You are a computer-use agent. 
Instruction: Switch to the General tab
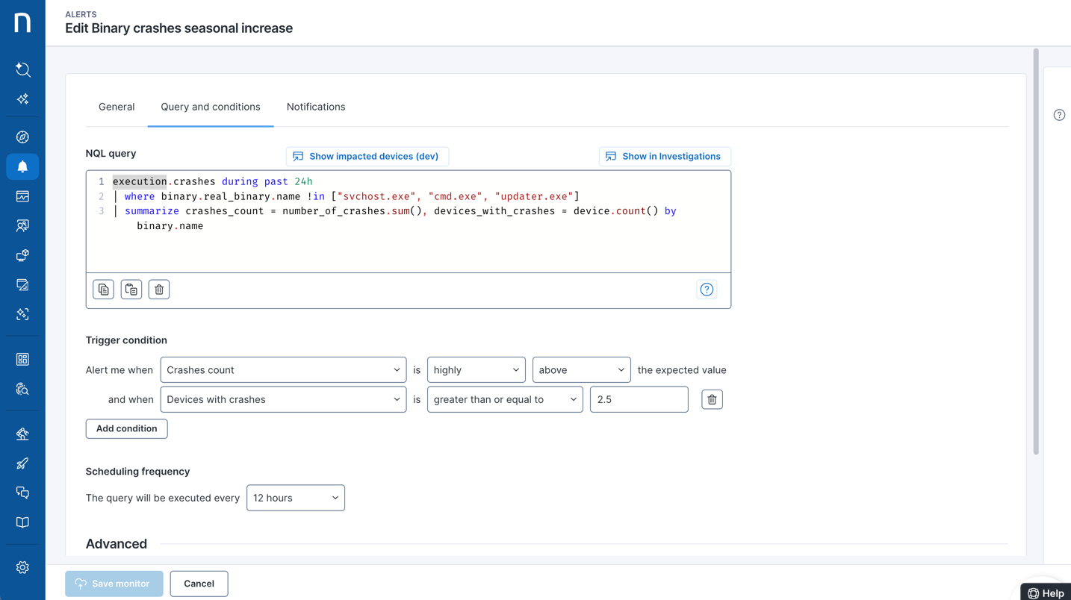117,107
